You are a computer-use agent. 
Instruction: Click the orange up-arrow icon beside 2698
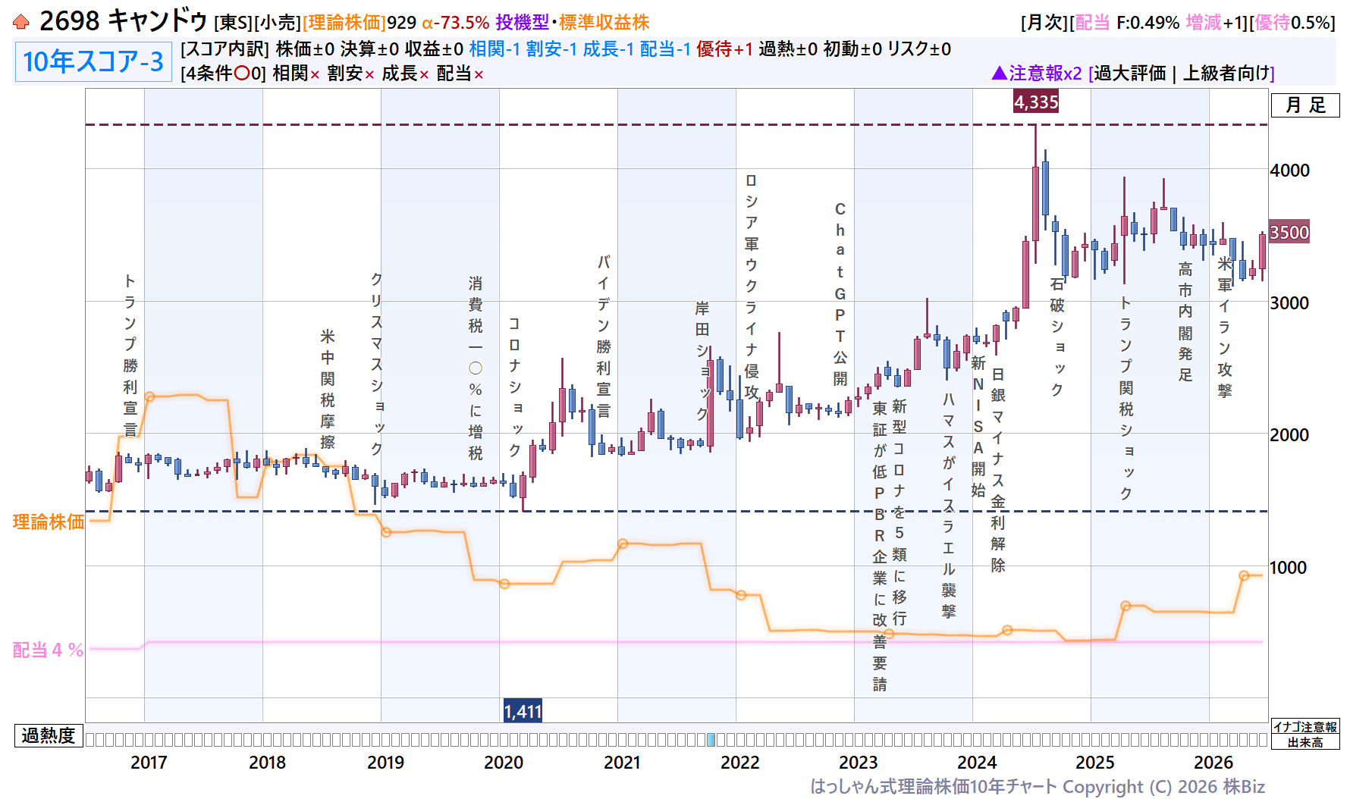(21, 22)
